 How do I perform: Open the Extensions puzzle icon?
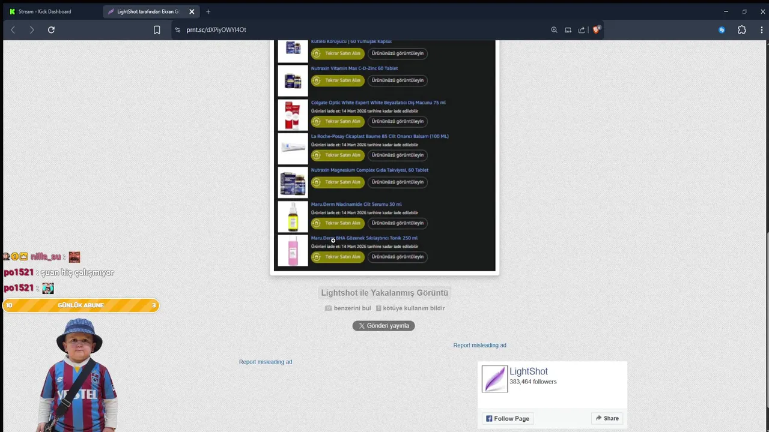click(x=742, y=29)
